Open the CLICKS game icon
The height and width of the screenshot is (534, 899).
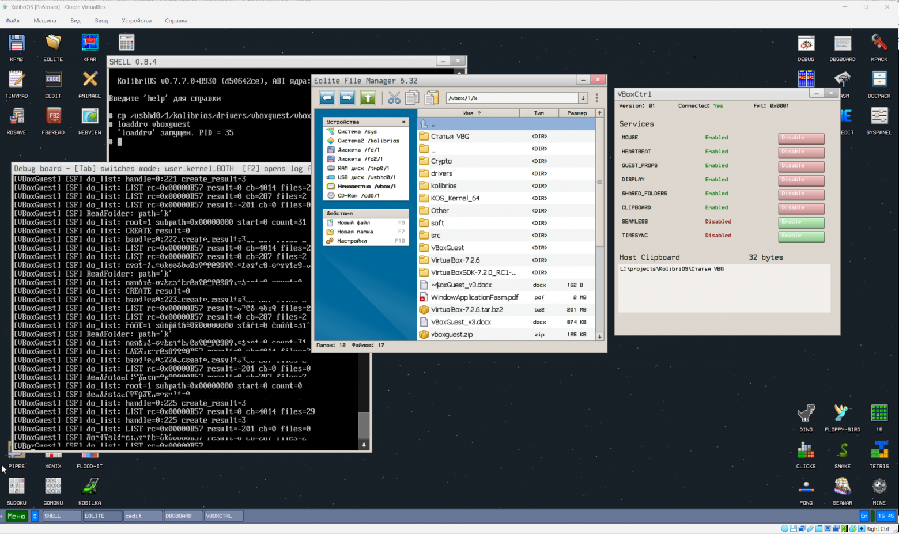click(806, 455)
